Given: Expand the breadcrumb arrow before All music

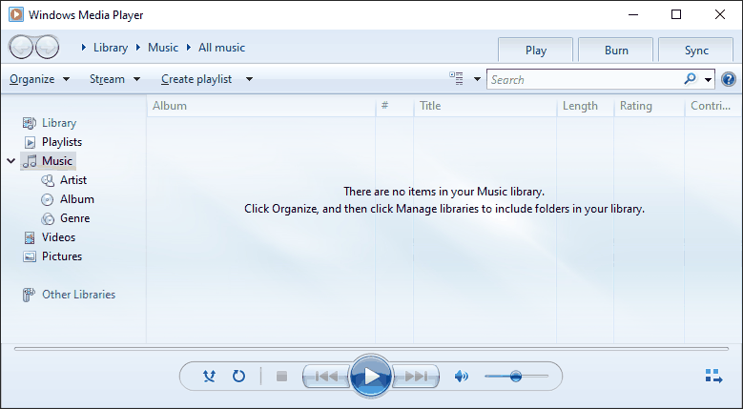Looking at the screenshot, I should [x=189, y=48].
